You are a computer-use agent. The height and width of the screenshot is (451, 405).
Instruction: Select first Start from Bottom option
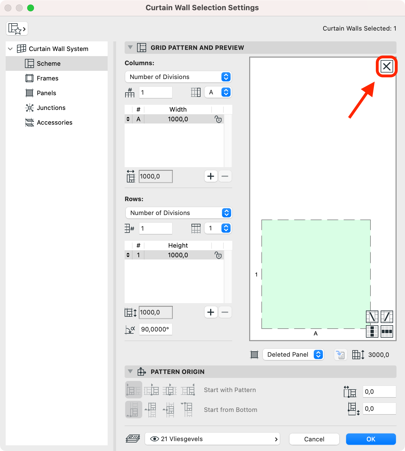click(x=133, y=410)
